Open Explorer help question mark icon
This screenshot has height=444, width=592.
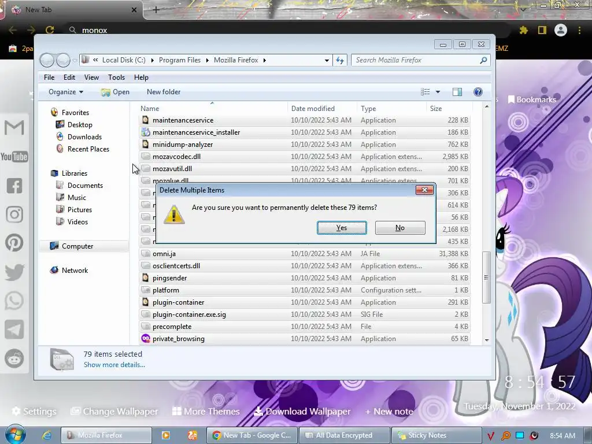tap(478, 92)
